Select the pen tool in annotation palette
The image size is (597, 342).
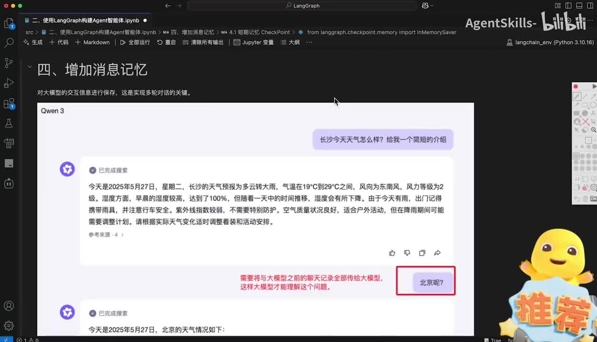577,96
